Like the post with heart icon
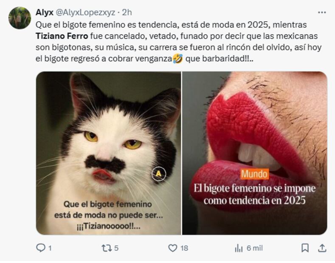This screenshot has height=263, width=335. pyautogui.click(x=173, y=248)
